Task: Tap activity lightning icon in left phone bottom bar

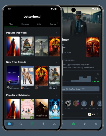Action: point(43,124)
